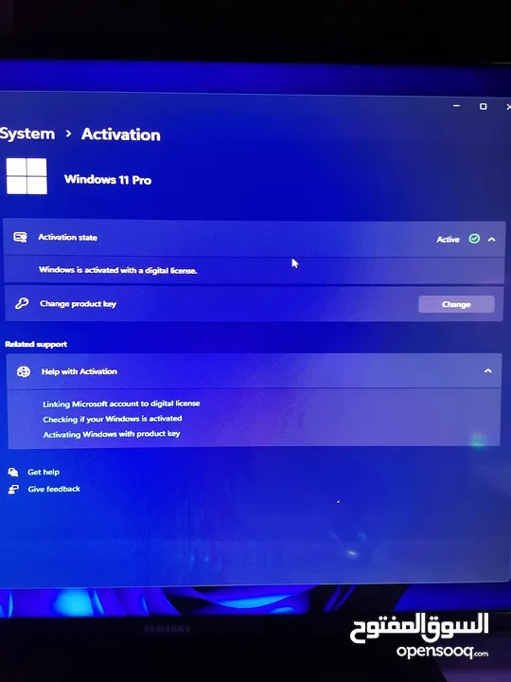This screenshot has width=511, height=682.
Task: Open Linking Microsoft account to digital license
Action: 121,404
